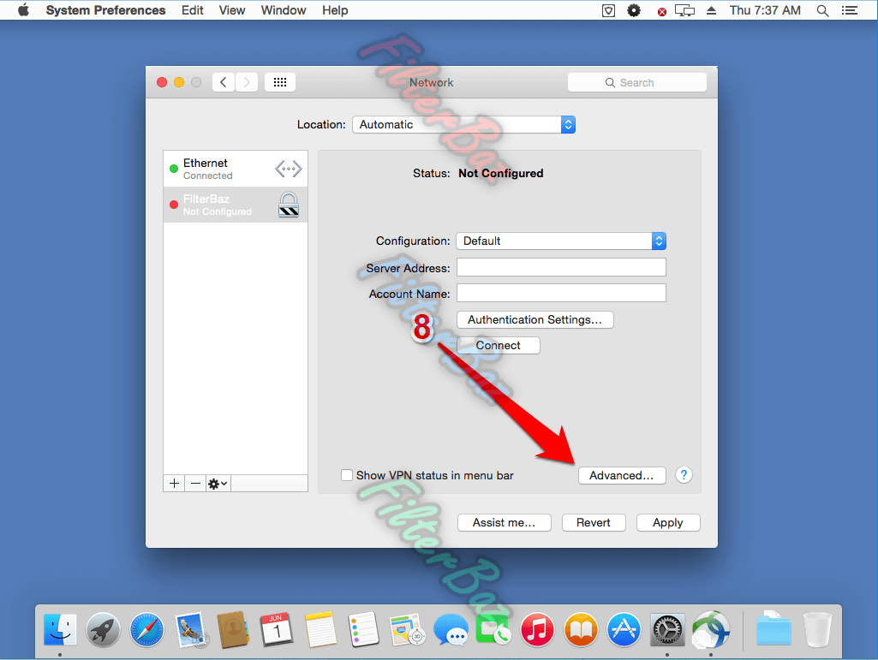The image size is (878, 660).
Task: Open the Location dropdown set to Automatic
Action: (x=463, y=124)
